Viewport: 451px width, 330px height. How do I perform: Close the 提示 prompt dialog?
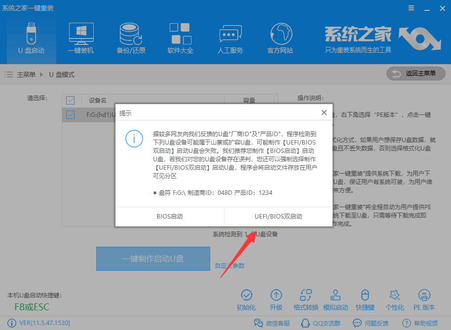pos(324,112)
